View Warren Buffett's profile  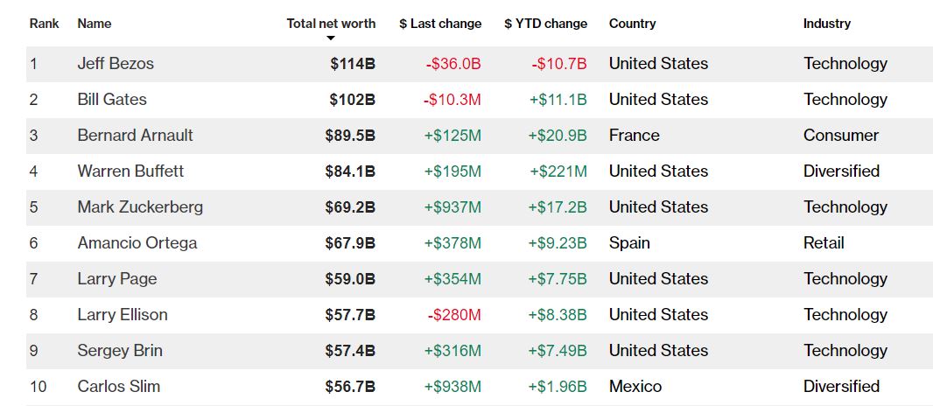click(130, 171)
